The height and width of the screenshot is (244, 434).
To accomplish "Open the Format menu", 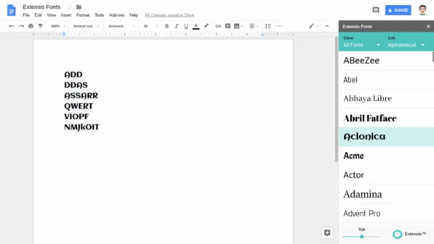I will (x=83, y=15).
